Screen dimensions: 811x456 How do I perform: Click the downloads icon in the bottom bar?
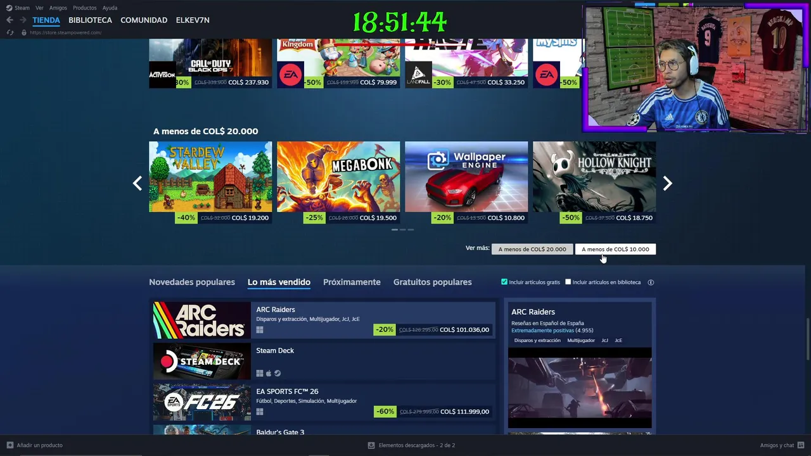(371, 445)
